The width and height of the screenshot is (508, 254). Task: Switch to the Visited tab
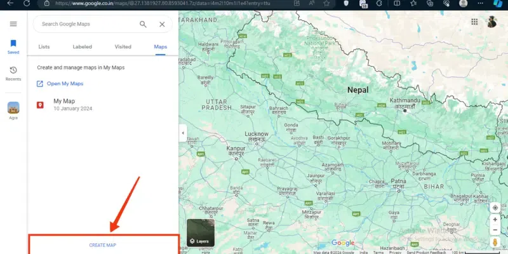pyautogui.click(x=123, y=46)
